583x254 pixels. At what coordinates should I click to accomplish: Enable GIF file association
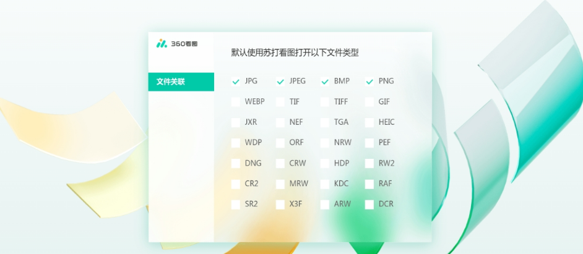369,102
